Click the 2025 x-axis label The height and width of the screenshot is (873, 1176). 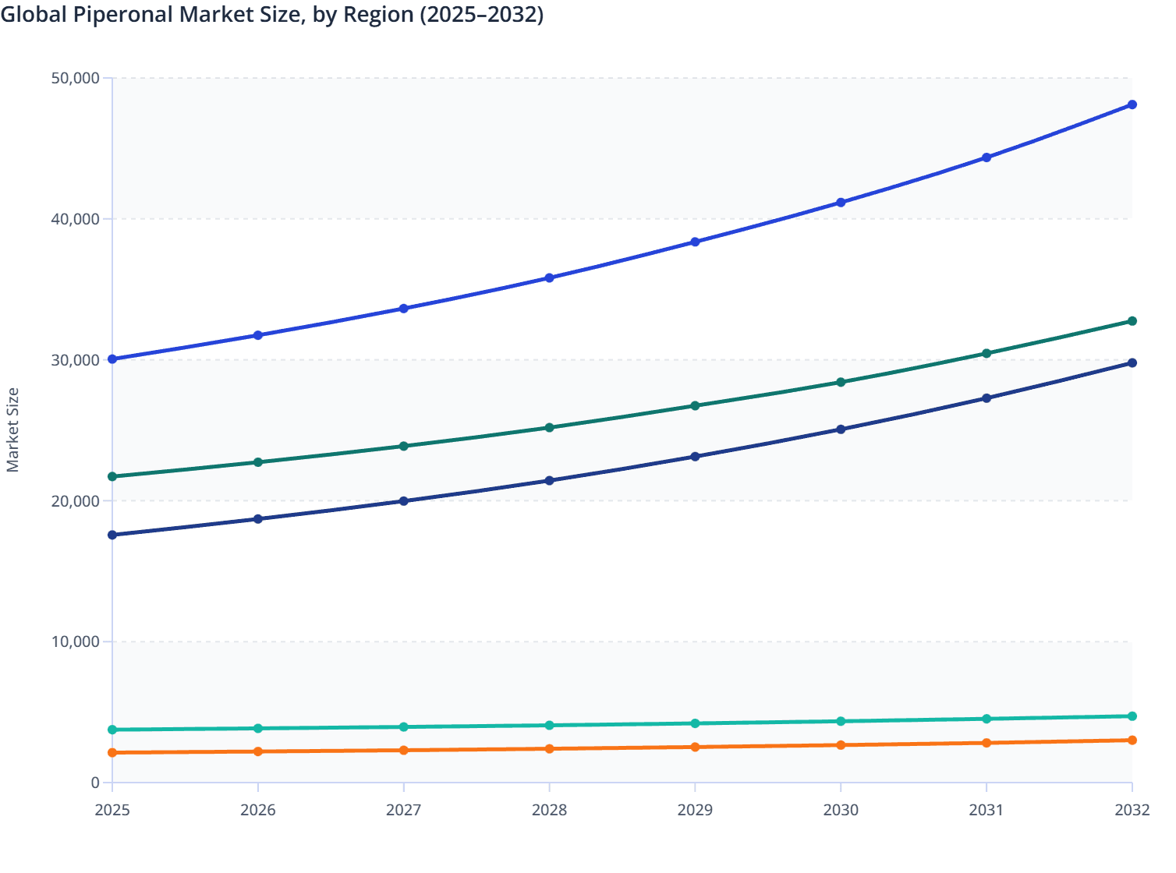(111, 811)
